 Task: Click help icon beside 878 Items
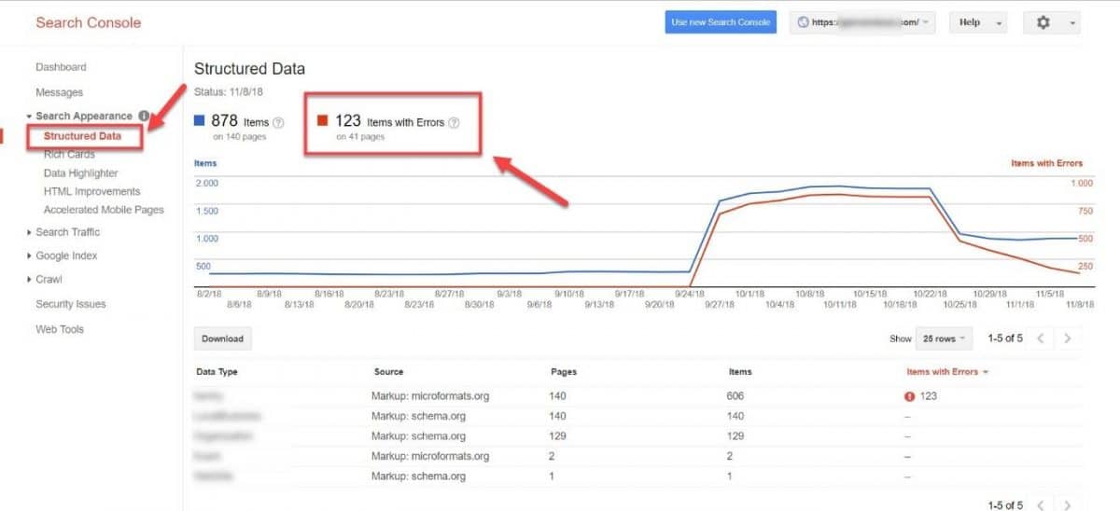(278, 122)
